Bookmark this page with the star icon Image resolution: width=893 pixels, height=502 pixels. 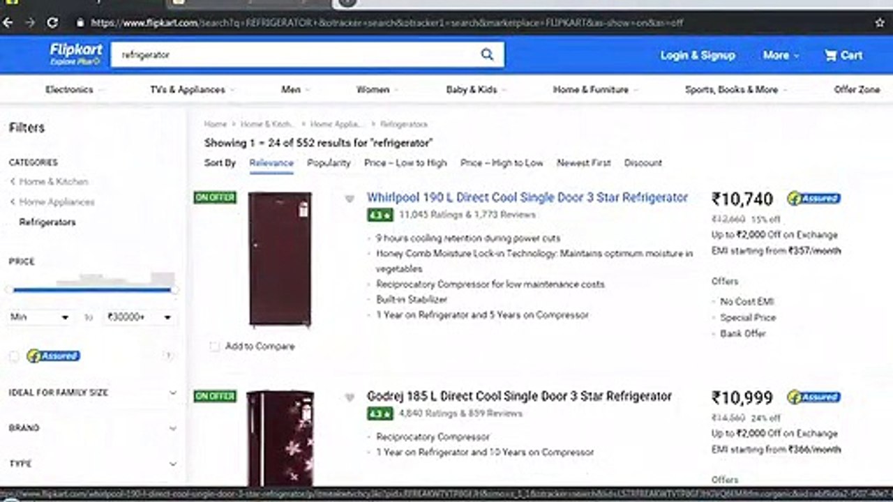coord(880,22)
